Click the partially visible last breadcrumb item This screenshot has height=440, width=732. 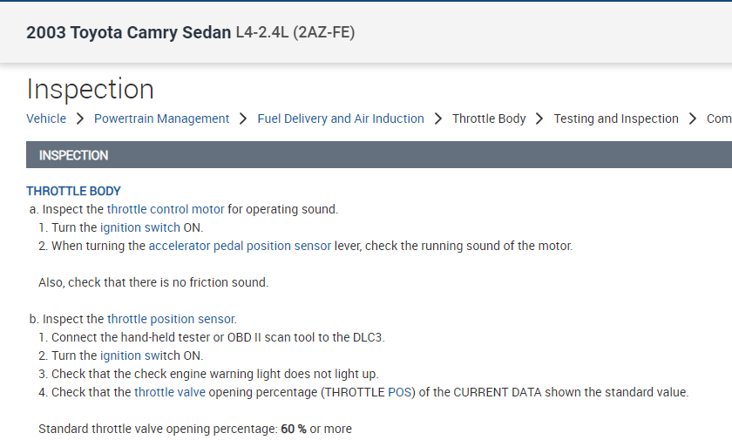click(x=719, y=118)
